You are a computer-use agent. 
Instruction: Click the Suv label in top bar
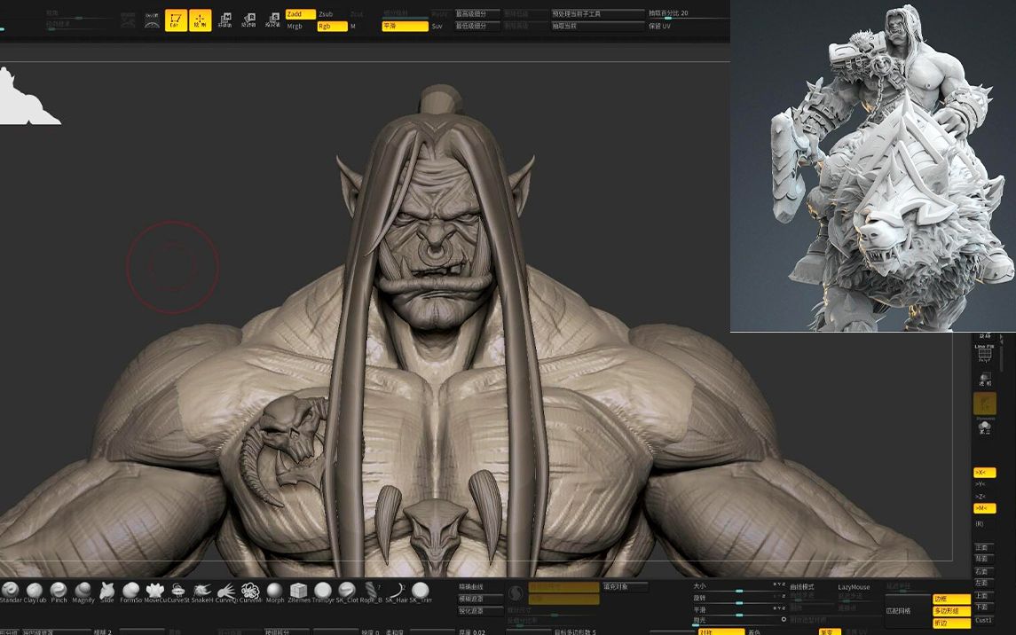[437, 27]
